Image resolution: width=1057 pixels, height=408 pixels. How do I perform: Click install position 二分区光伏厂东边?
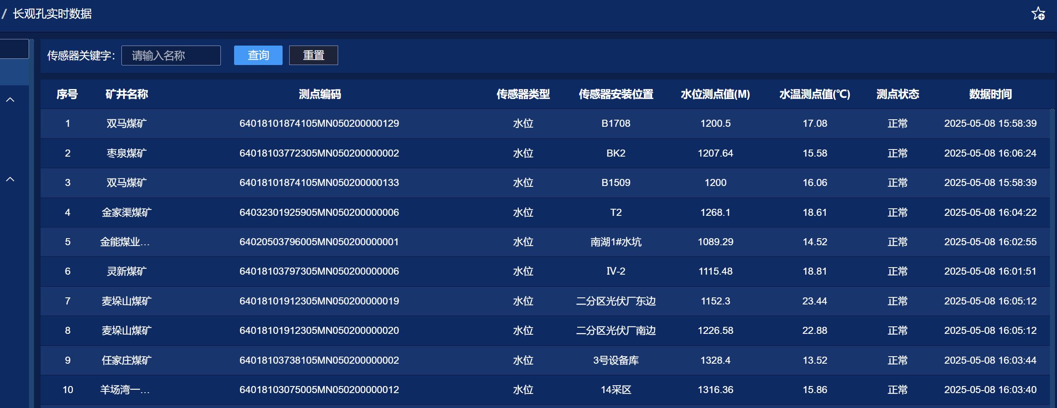click(x=616, y=301)
